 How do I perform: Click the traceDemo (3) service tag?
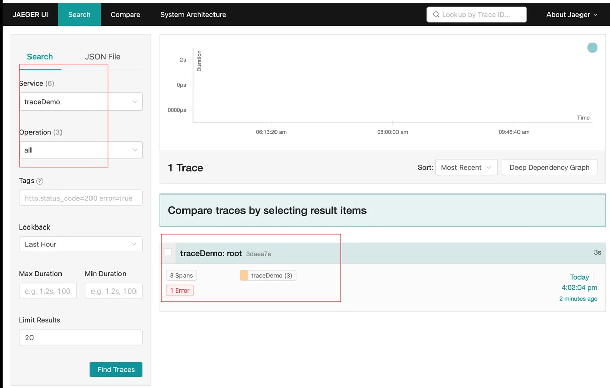tap(268, 275)
